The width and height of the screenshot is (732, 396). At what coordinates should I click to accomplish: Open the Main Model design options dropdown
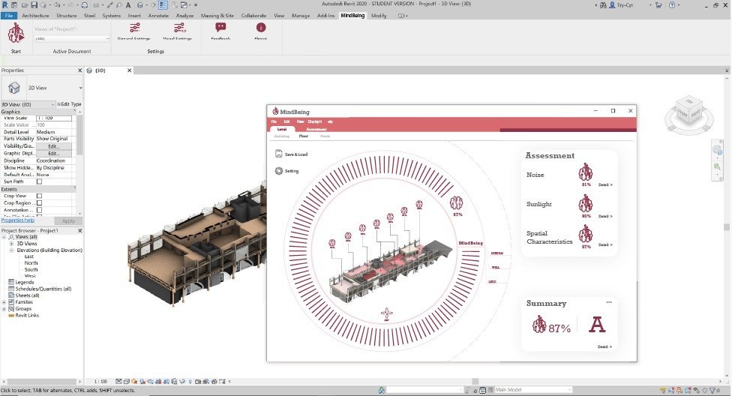coord(532,390)
